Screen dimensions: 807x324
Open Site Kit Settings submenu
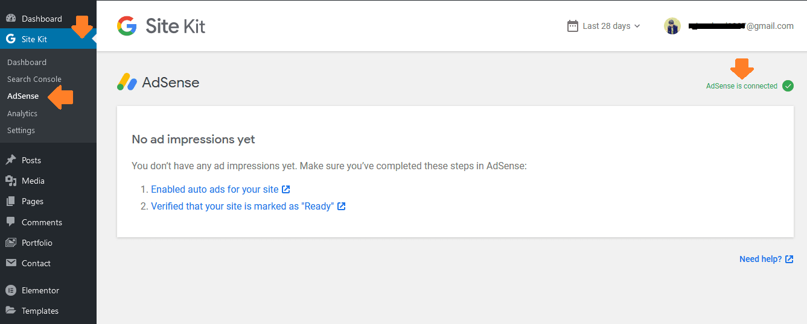21,130
